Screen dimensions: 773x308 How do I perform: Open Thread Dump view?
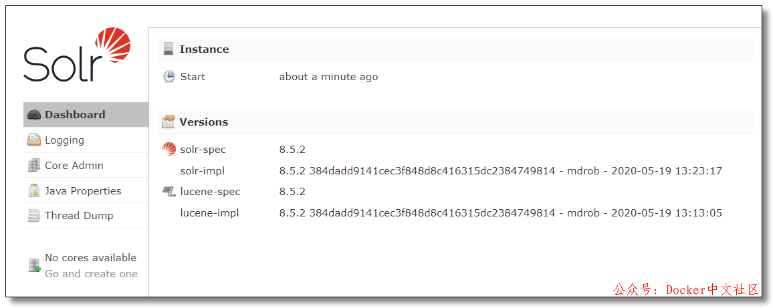coord(79,216)
